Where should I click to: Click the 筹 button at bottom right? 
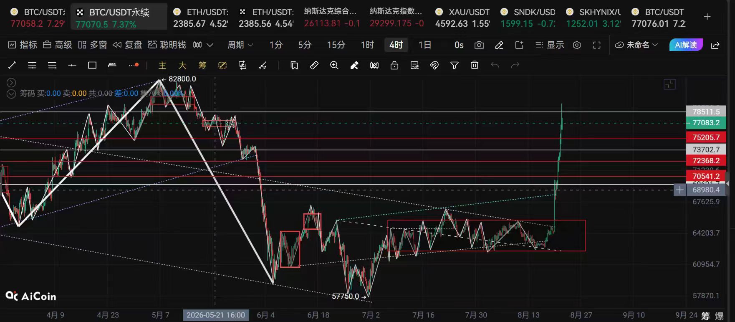[705, 316]
